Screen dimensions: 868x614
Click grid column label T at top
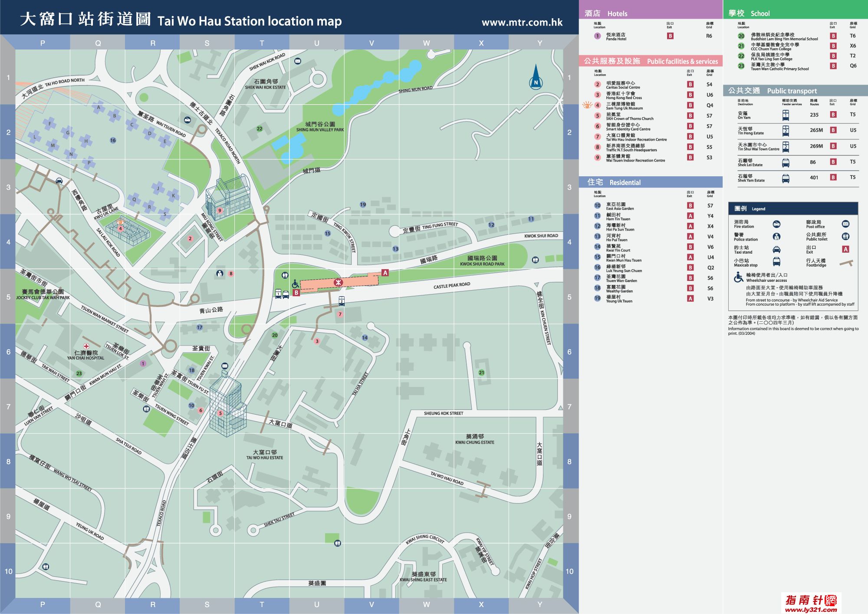pyautogui.click(x=262, y=43)
